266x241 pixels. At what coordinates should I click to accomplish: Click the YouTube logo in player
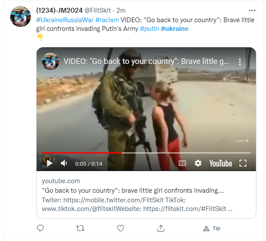[221, 164]
